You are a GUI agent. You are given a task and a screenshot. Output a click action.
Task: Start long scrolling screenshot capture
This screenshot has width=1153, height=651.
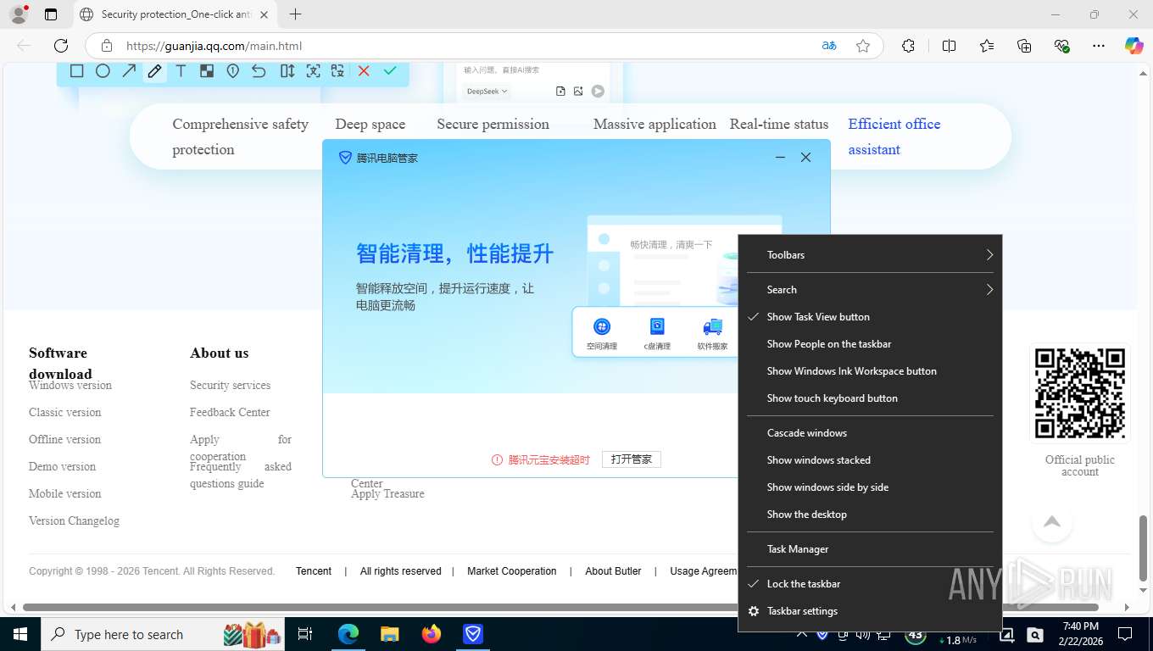287,71
